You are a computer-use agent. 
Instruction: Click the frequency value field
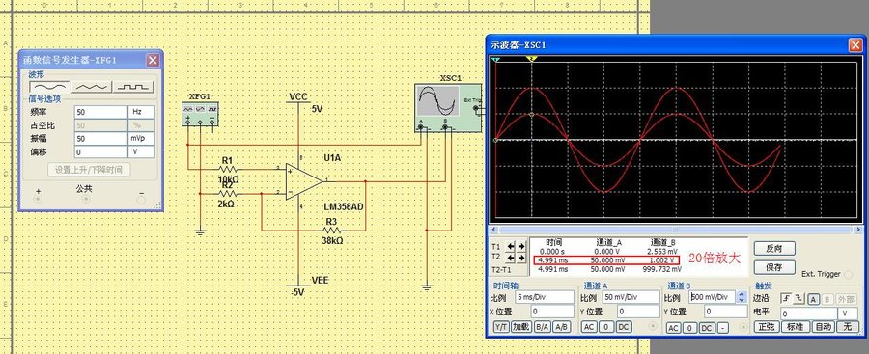(x=100, y=111)
